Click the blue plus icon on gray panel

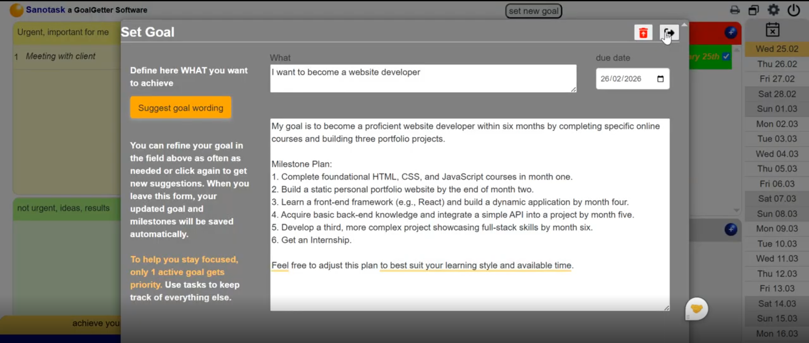click(x=731, y=229)
